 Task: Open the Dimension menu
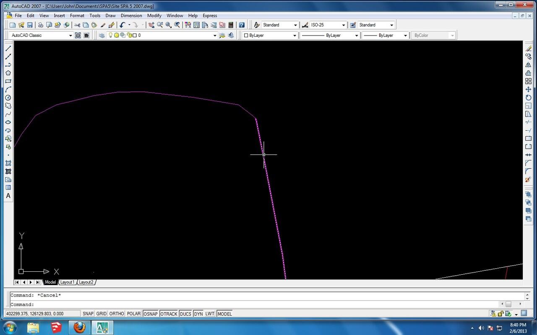tap(131, 15)
